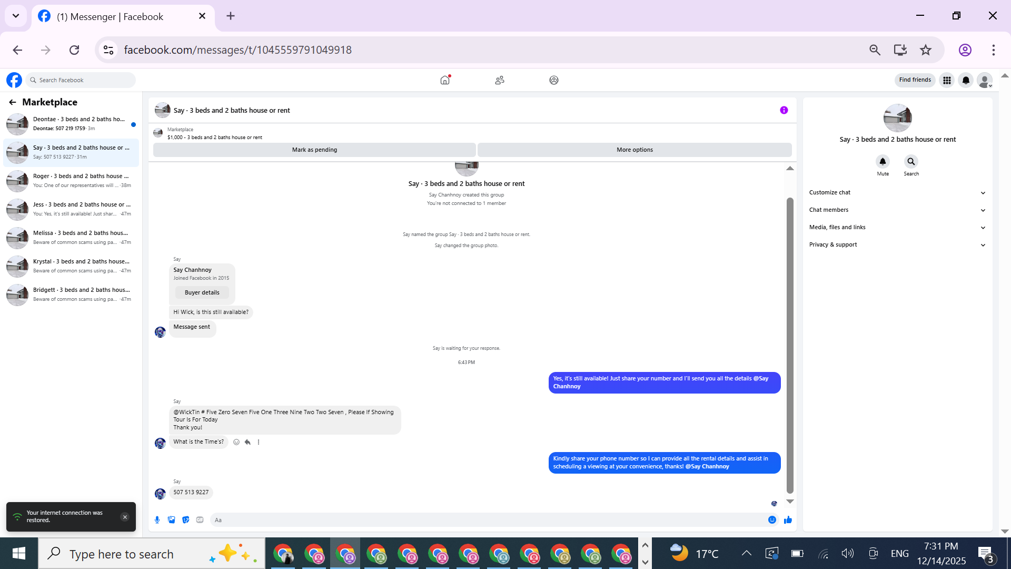Send a thumbs-up like

pyautogui.click(x=788, y=520)
